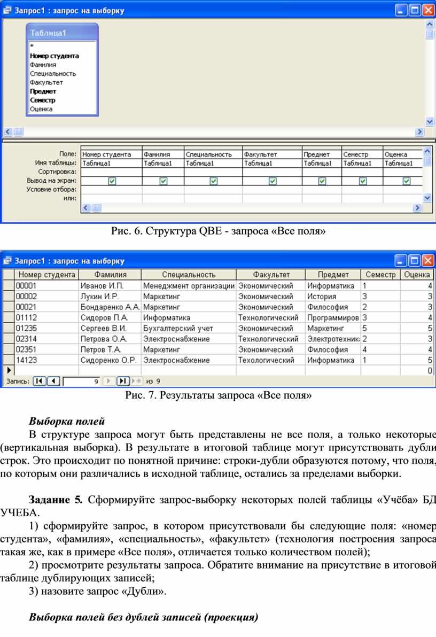This screenshot has width=436, height=637.
Task: Select Предмет in Таблица1 field list
Action: coord(43,91)
